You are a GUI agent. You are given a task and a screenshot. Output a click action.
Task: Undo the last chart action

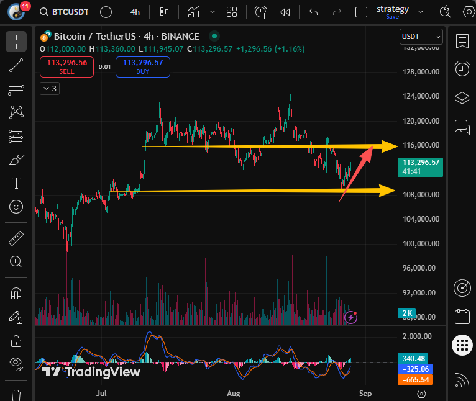[x=313, y=12]
